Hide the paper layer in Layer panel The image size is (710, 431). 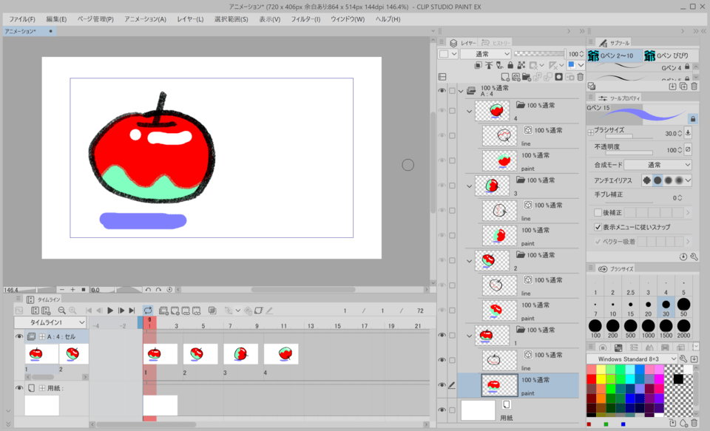click(442, 410)
